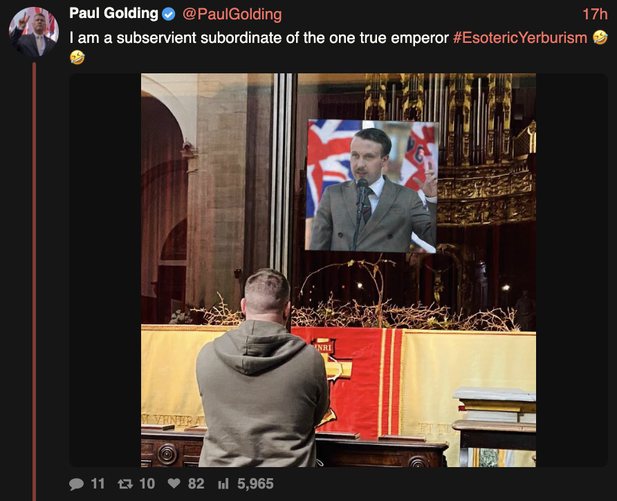Click the view count 5,965
The height and width of the screenshot is (501, 617).
[x=255, y=484]
